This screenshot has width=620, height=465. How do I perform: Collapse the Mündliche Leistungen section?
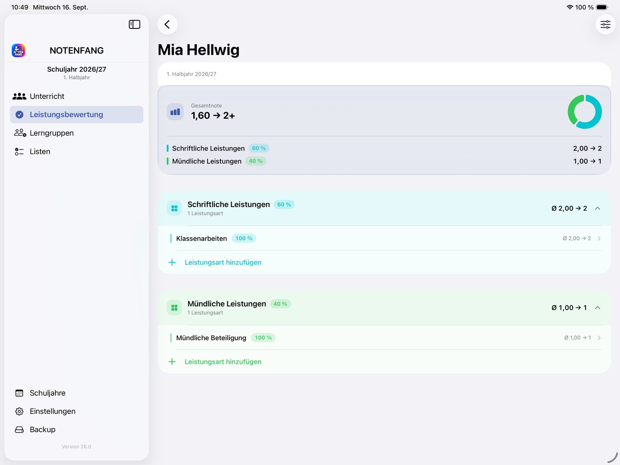pos(598,308)
